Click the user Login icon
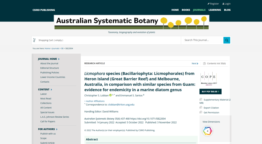Screen dimensions: 262x144 click(x=223, y=4)
